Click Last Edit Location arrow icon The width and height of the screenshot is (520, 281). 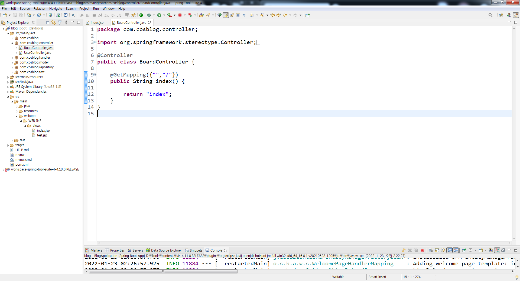[272, 15]
